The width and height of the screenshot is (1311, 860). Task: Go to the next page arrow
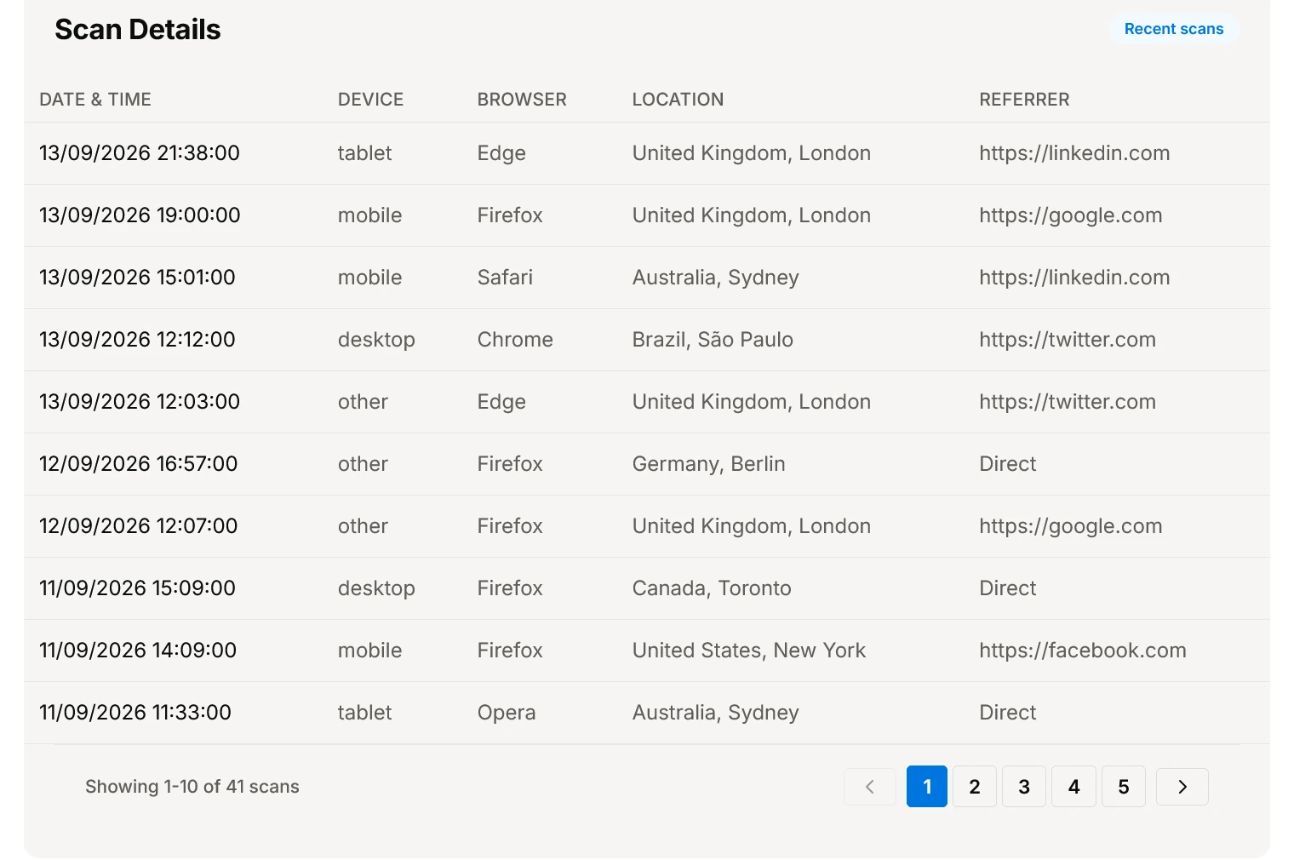pyautogui.click(x=1182, y=787)
